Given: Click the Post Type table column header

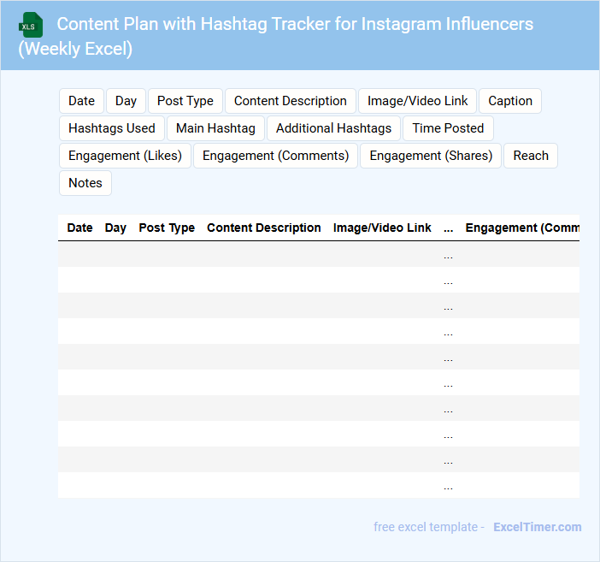Looking at the screenshot, I should 167,228.
